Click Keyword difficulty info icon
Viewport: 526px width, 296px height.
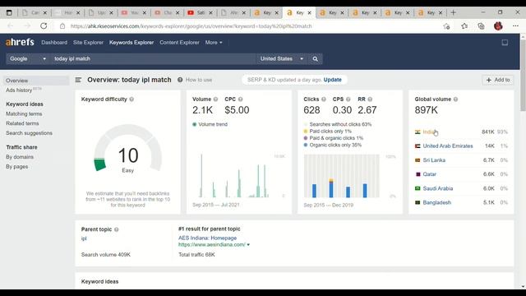click(131, 99)
